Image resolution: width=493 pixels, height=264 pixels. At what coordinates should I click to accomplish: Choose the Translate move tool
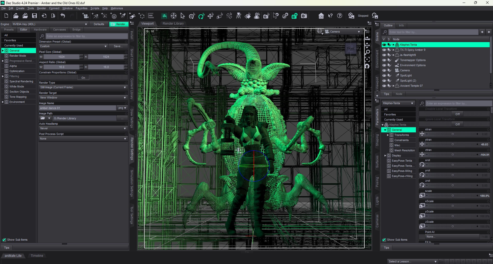(x=211, y=16)
